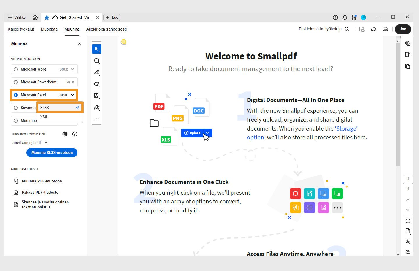Follow the 'Storage' option link
The height and width of the screenshot is (271, 419).
(x=302, y=133)
